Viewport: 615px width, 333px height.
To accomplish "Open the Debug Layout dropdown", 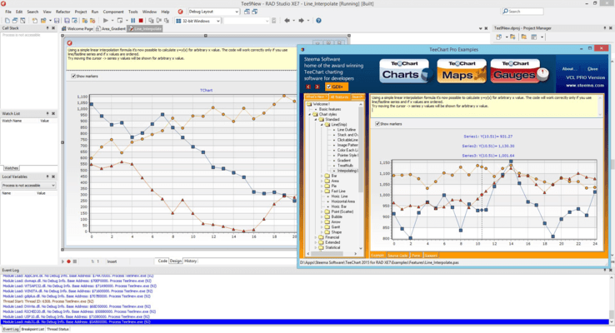I will coord(213,12).
